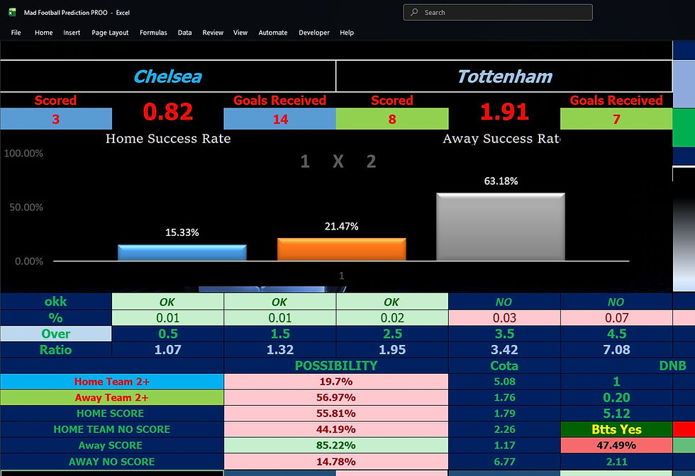Image resolution: width=695 pixels, height=476 pixels.
Task: Open the Formulas tab
Action: click(x=153, y=33)
